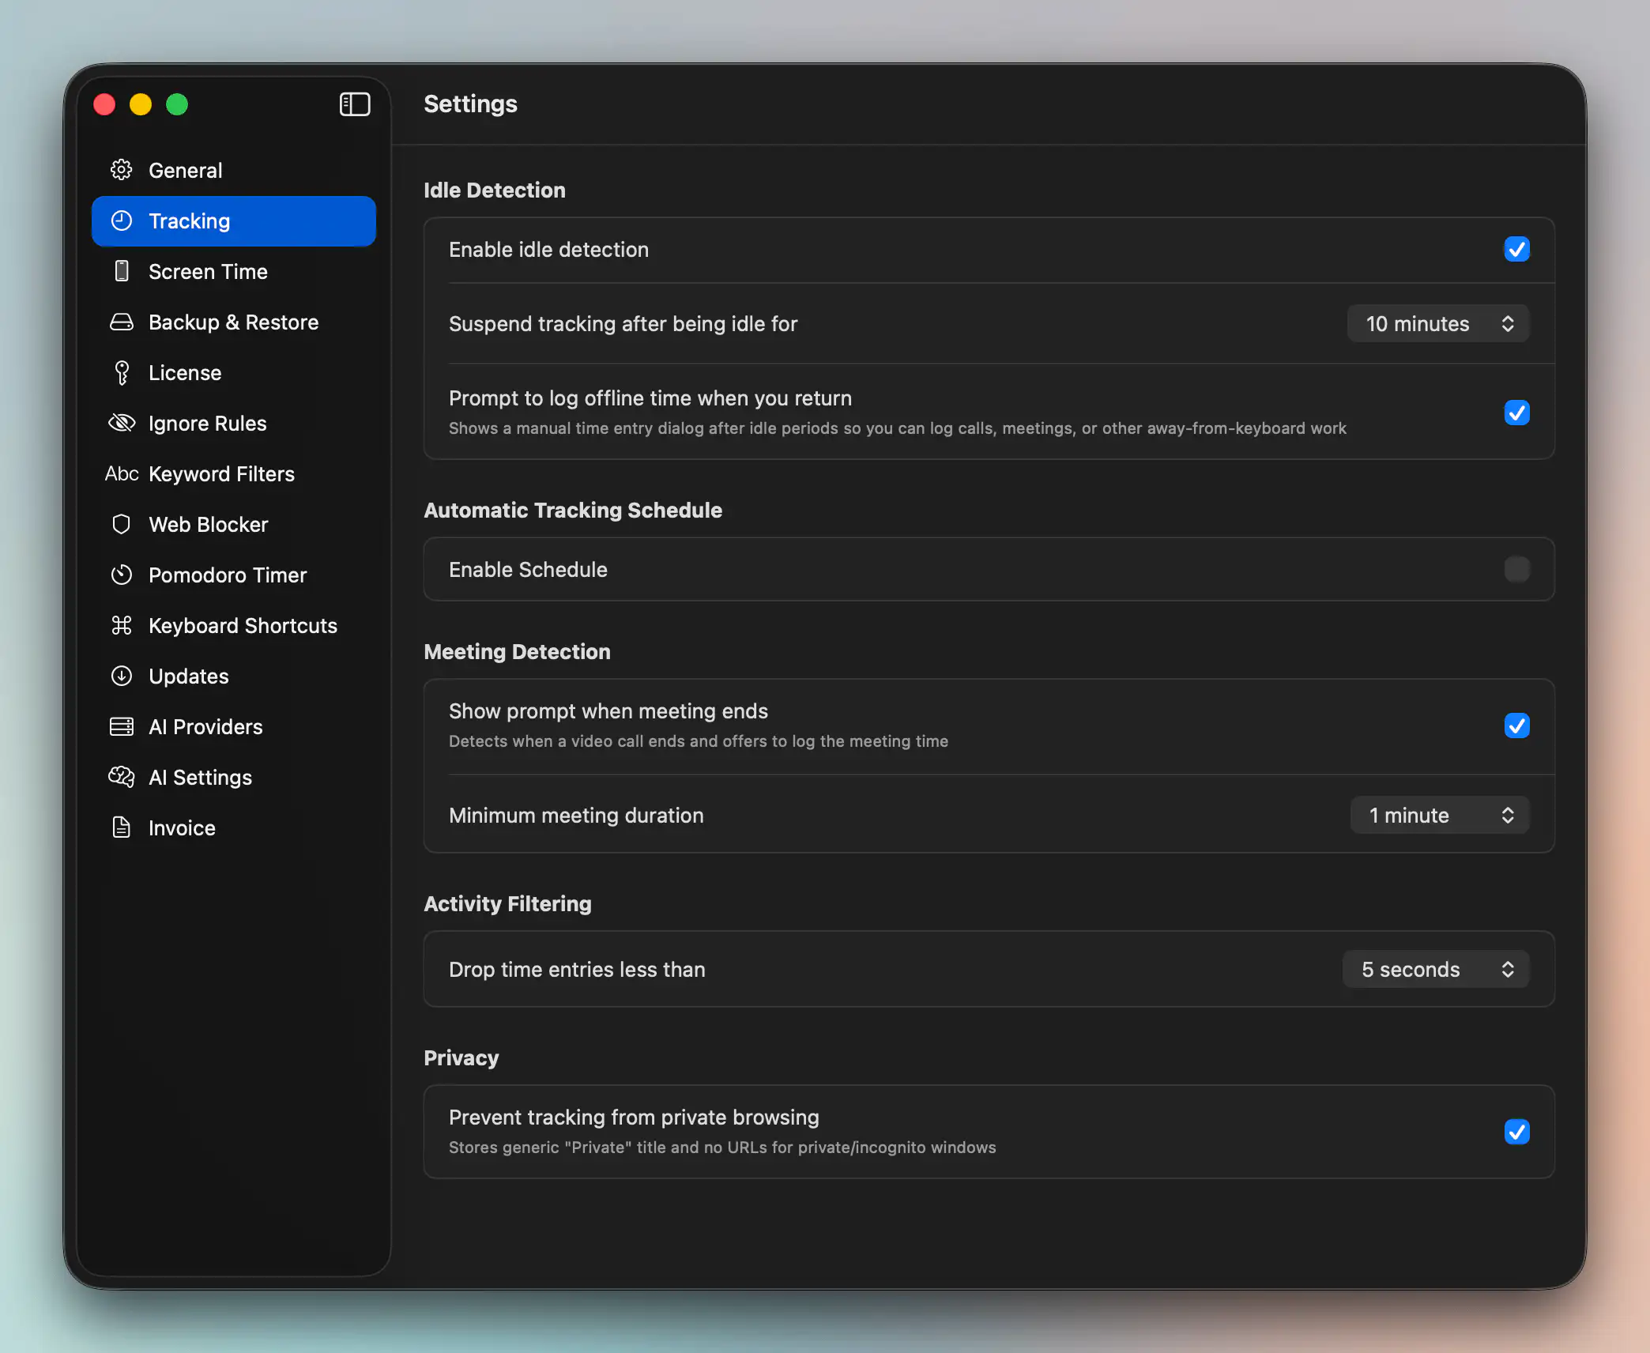Viewport: 1650px width, 1353px height.
Task: Select Web Blocker in sidebar
Action: pyautogui.click(x=233, y=524)
